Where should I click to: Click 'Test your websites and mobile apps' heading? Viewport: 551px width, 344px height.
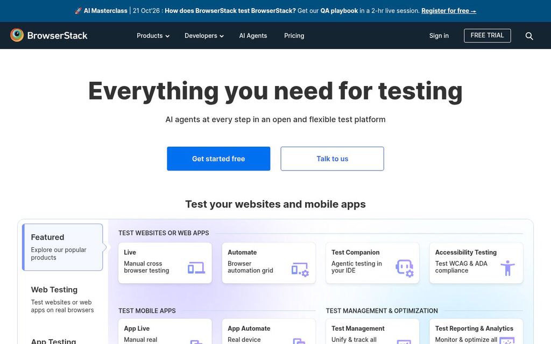pyautogui.click(x=275, y=204)
